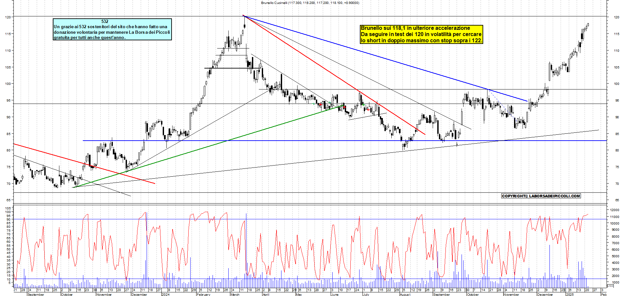Click the 'gratuita per tutti anche quest'anno' line
Screen dimensions: 620x296
click(x=90, y=37)
